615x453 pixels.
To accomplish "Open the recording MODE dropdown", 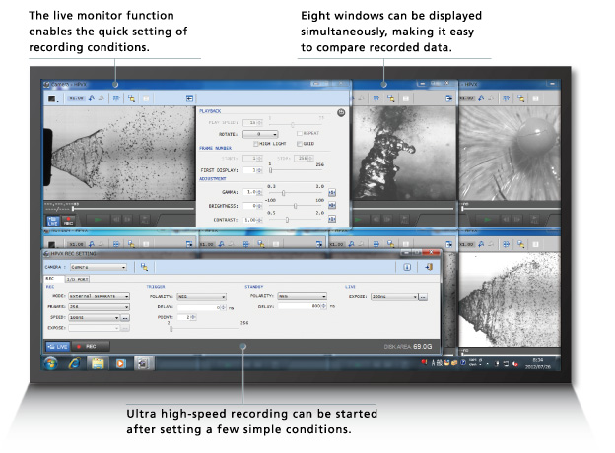I will pos(126,294).
